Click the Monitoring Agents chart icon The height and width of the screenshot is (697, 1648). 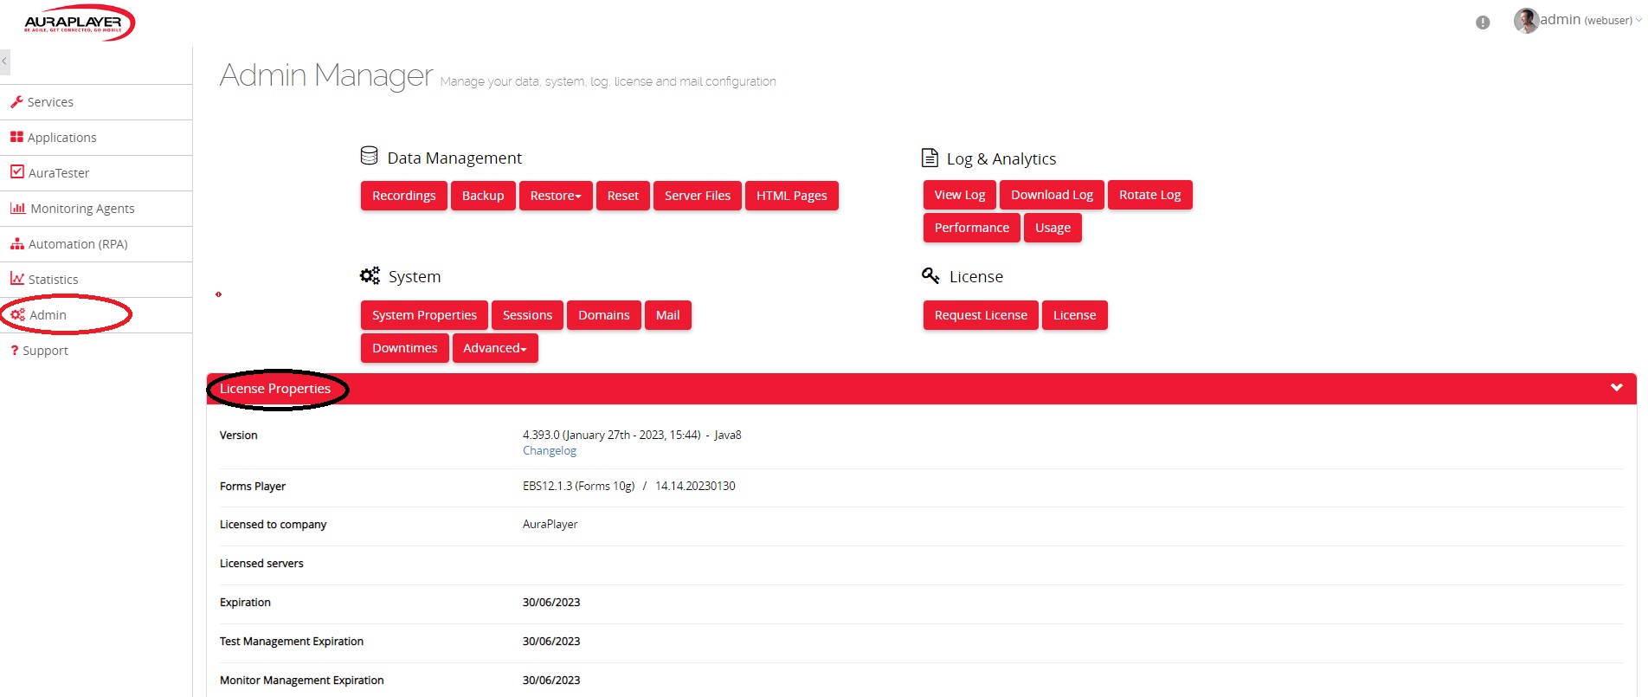pos(17,208)
